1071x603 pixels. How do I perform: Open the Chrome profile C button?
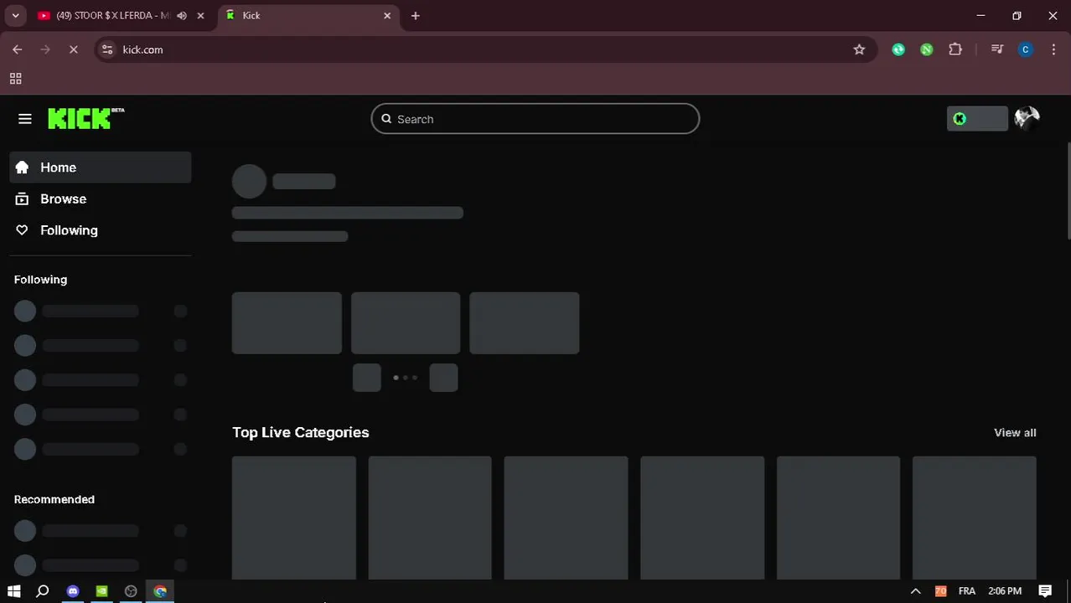(1025, 49)
